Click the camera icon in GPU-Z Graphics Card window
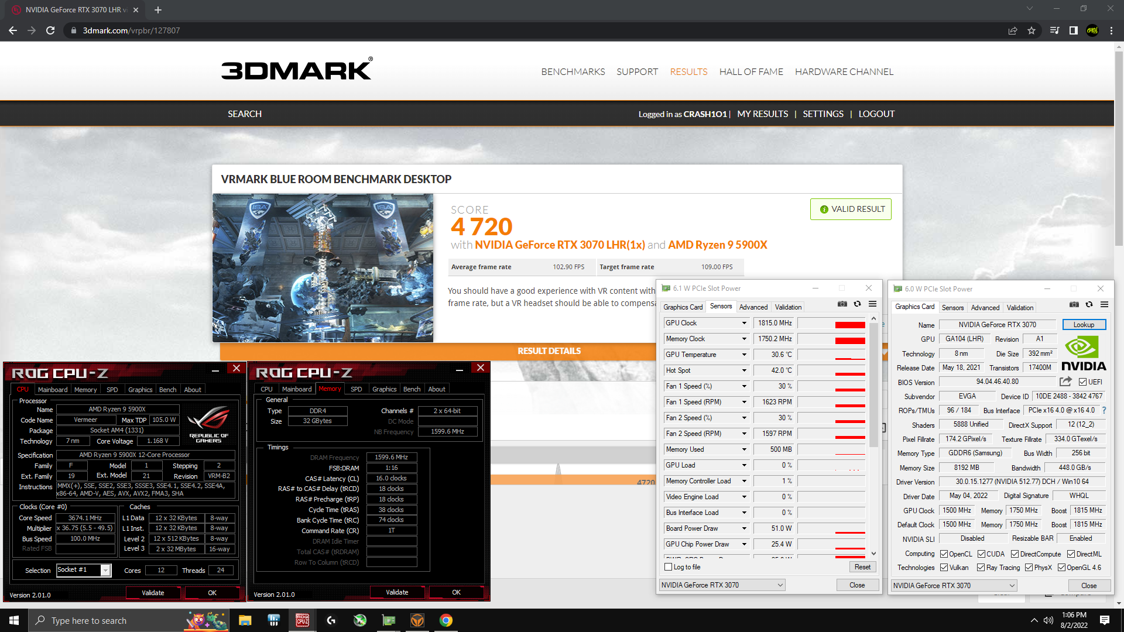Viewport: 1124px width, 632px height. coord(1074,305)
